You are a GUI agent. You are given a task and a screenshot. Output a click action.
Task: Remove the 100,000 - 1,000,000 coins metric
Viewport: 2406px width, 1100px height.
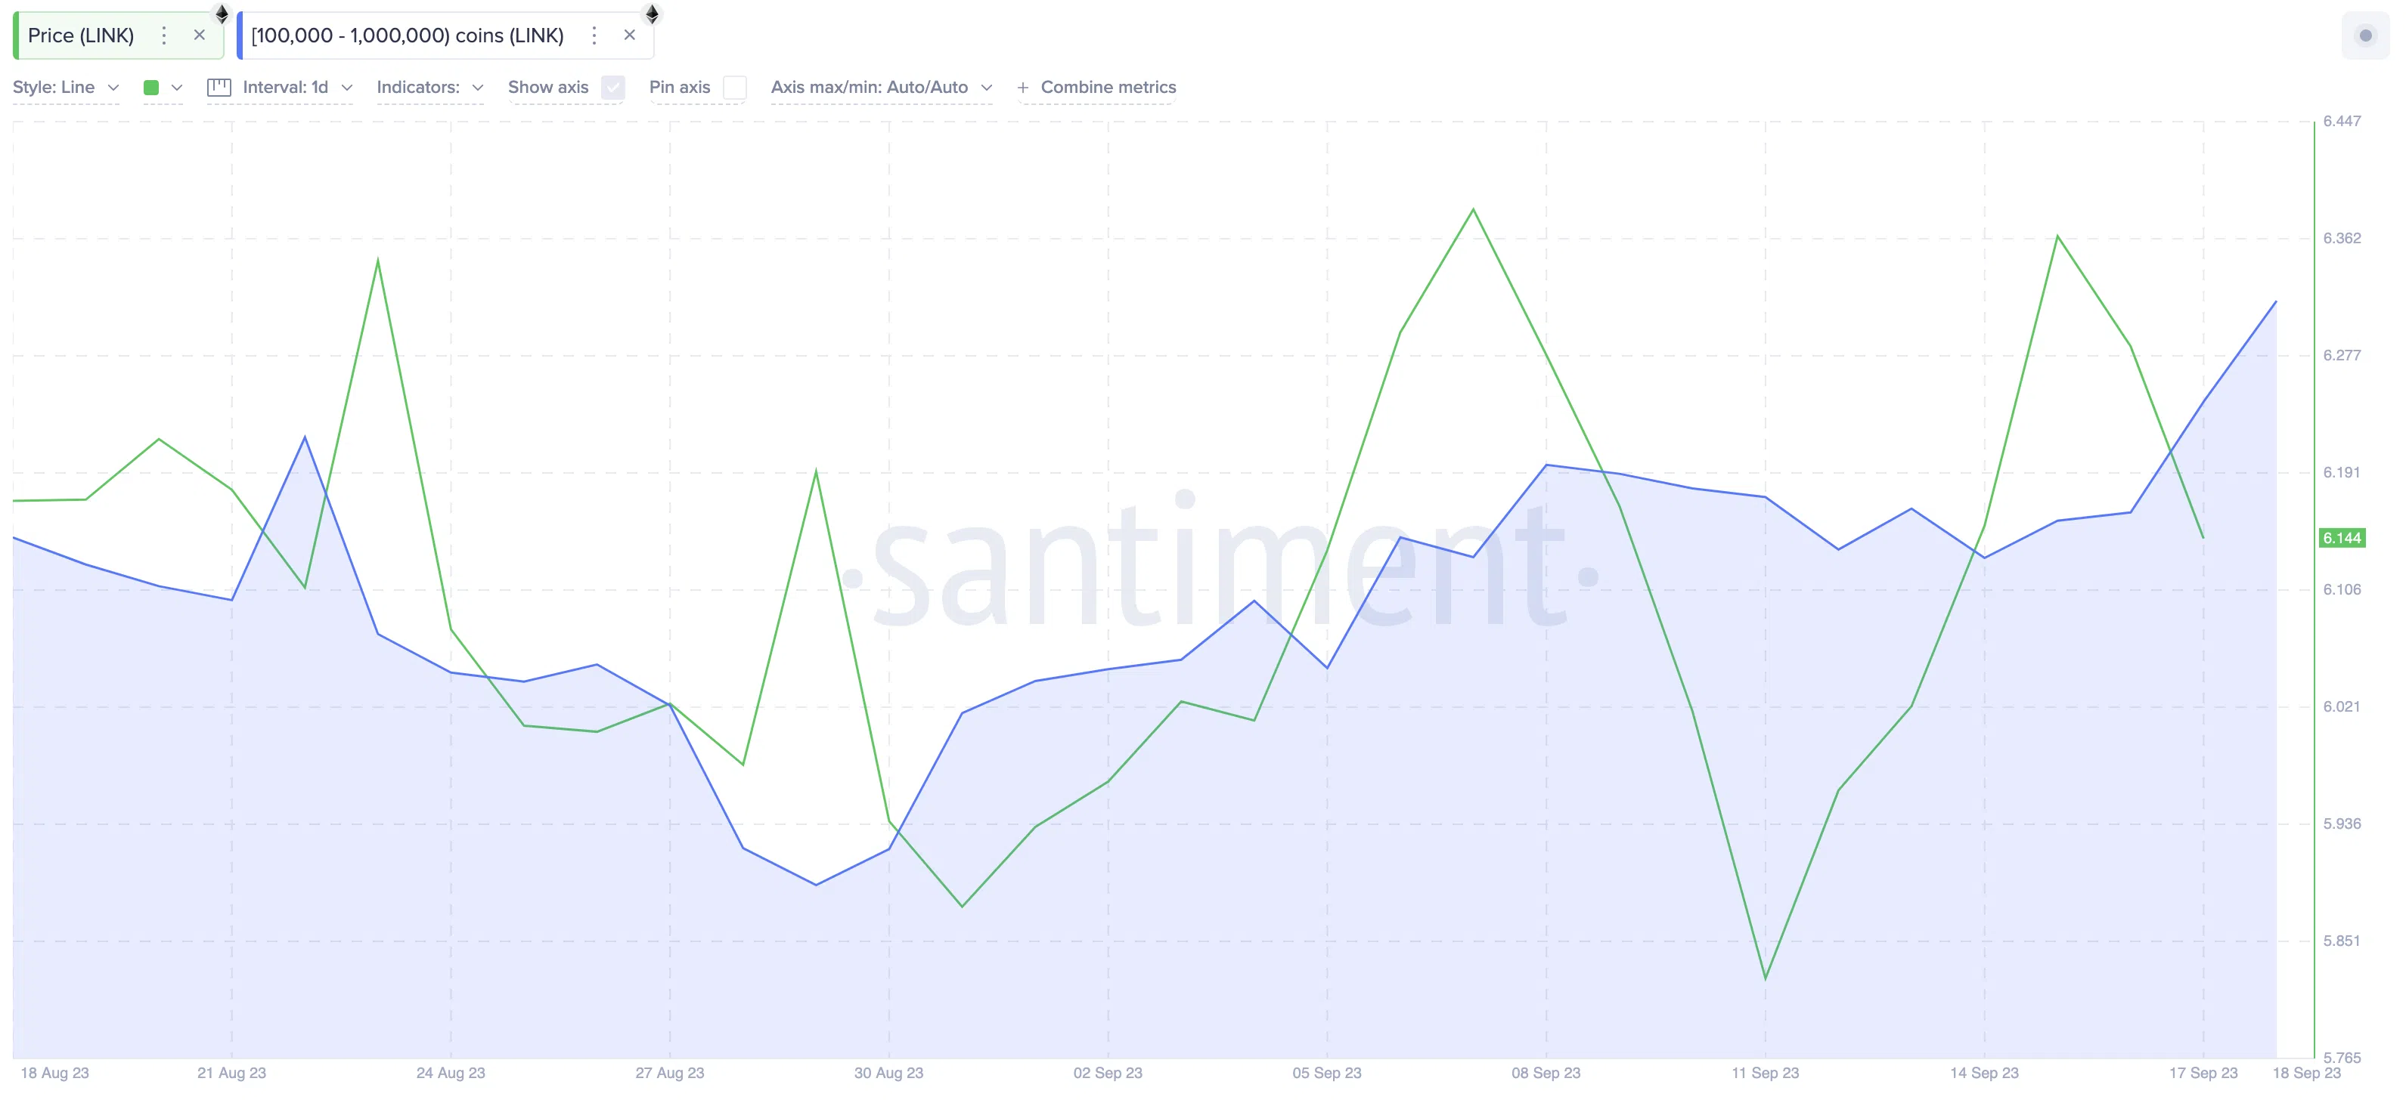630,36
